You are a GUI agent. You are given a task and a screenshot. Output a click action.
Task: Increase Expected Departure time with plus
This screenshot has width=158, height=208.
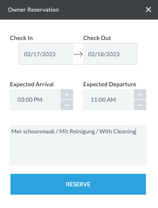[140, 94]
